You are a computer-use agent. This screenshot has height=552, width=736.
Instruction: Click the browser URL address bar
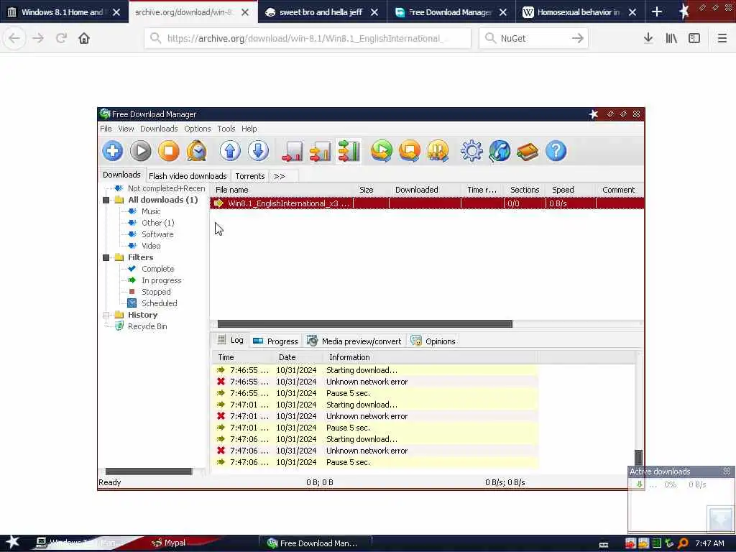308,39
